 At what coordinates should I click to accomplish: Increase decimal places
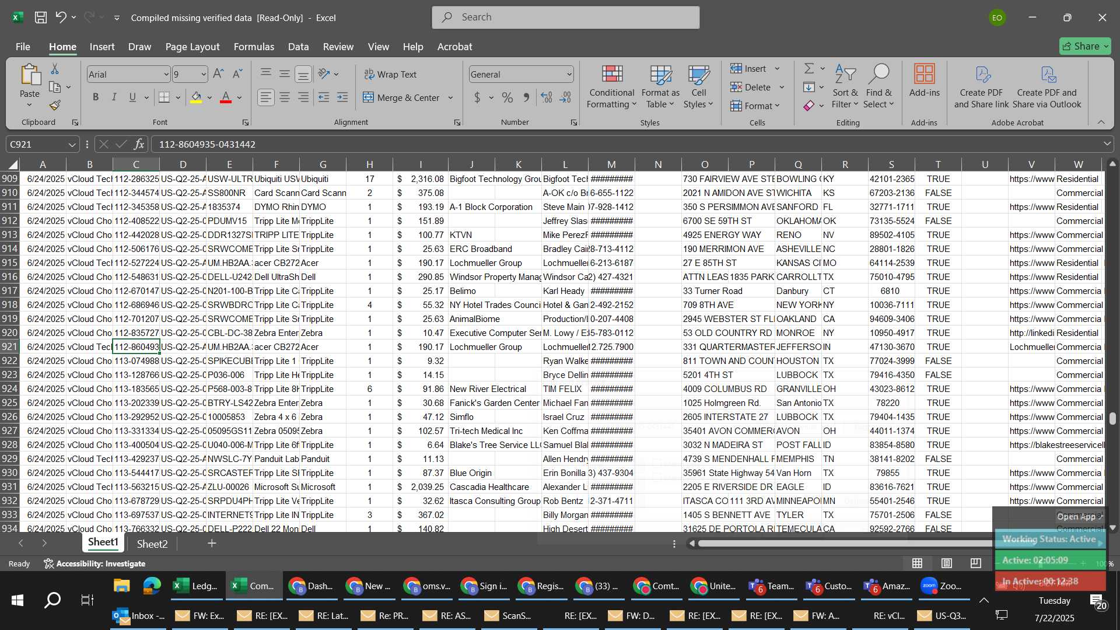click(x=547, y=97)
